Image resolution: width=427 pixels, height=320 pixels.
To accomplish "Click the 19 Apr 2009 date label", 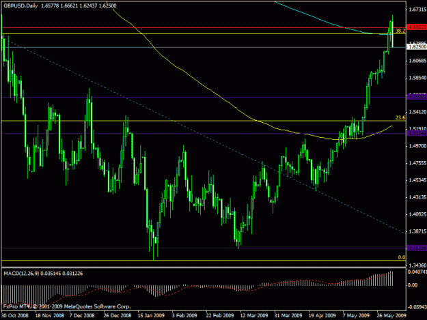I will tap(322, 316).
